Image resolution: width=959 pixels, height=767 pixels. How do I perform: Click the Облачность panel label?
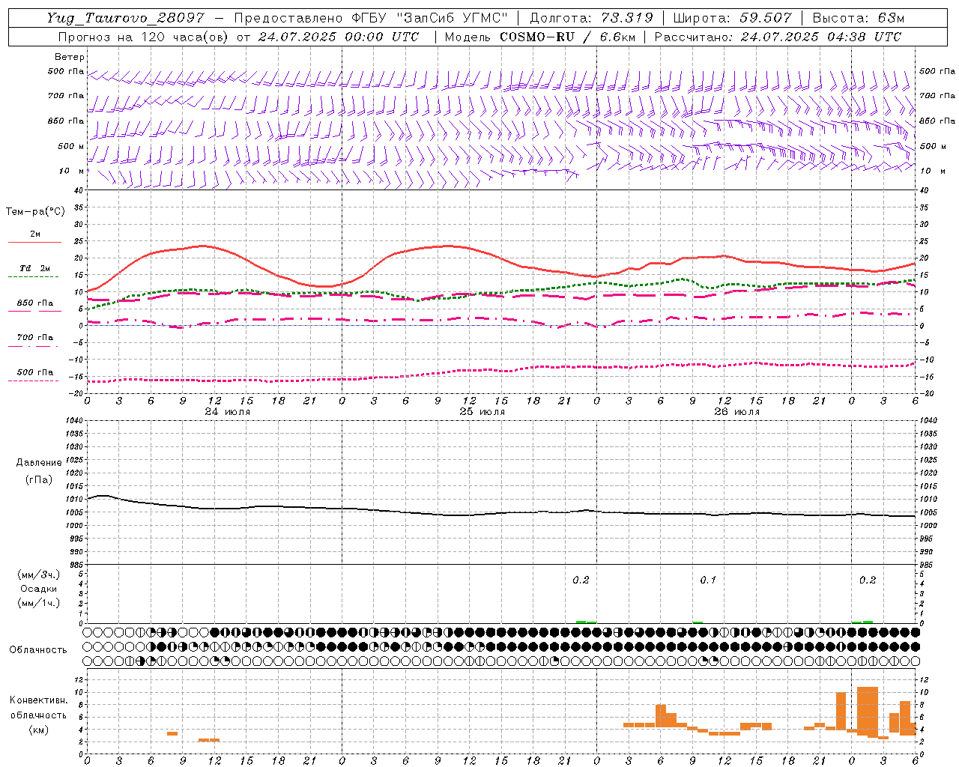click(x=38, y=650)
